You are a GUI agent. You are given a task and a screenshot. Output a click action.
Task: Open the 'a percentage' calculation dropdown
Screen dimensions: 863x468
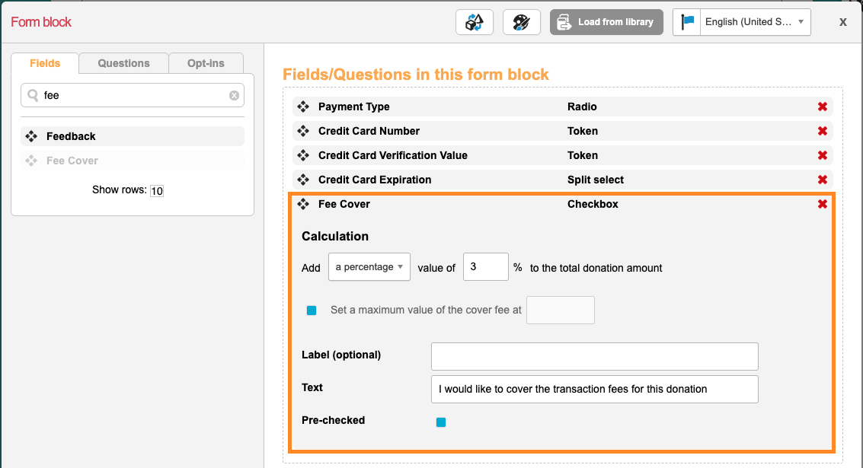point(369,267)
